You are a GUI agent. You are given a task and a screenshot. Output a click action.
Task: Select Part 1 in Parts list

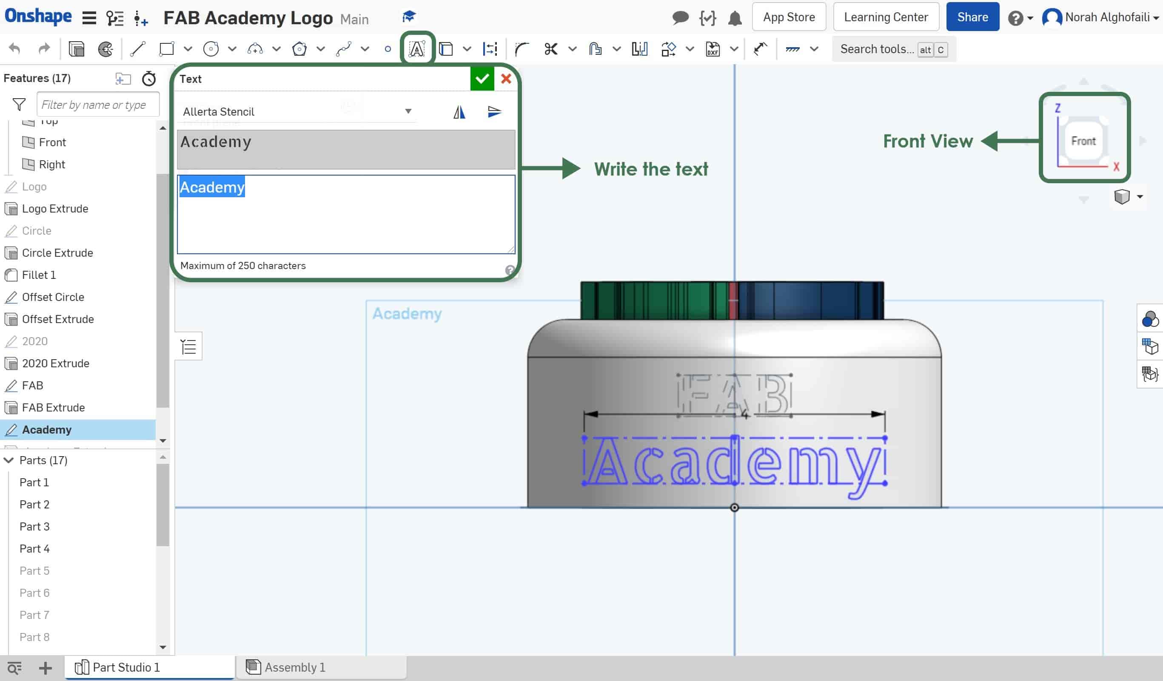point(34,482)
